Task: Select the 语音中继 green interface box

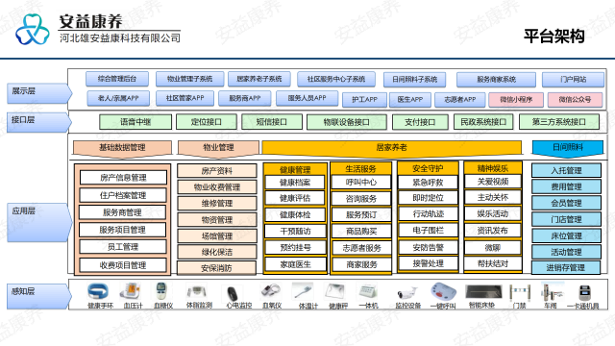Action: 135,122
